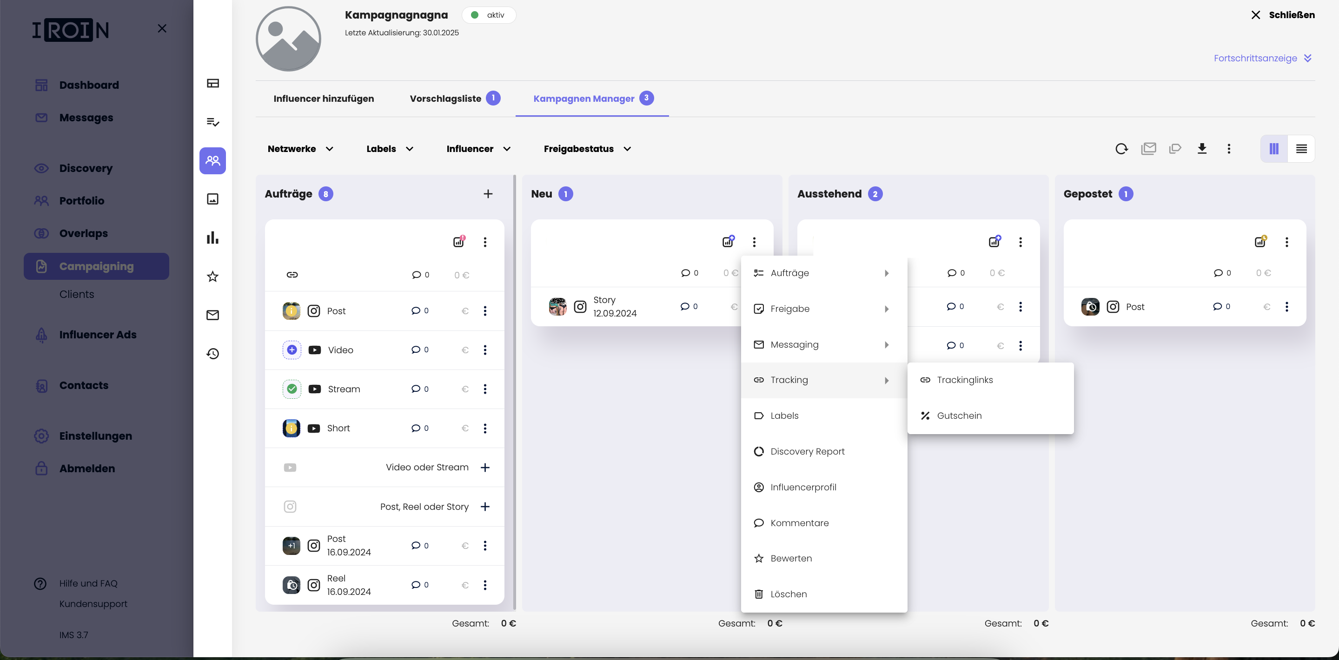This screenshot has height=660, width=1339.
Task: Expand the Labels filter dropdown
Action: tap(390, 149)
